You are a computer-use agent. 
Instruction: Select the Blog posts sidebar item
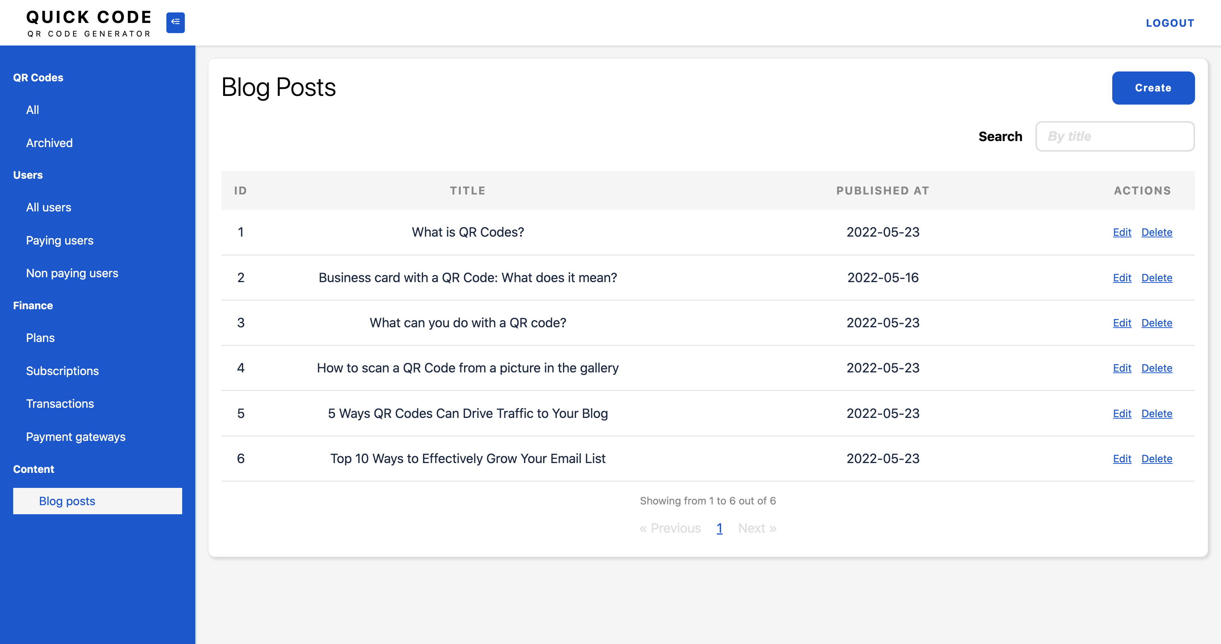(97, 501)
